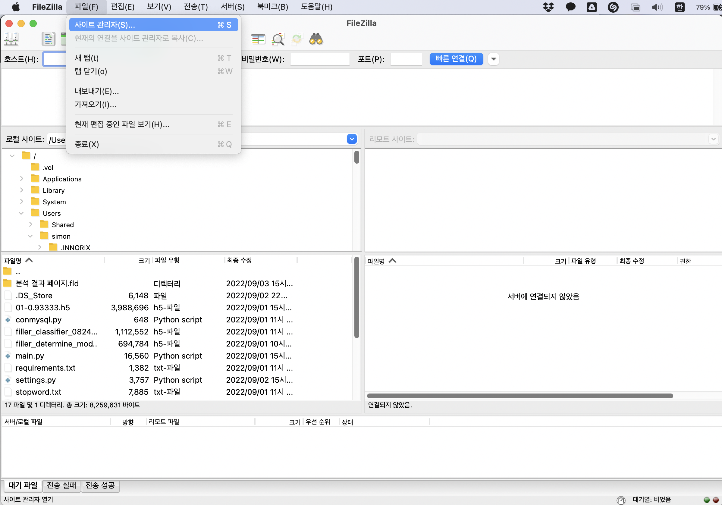Click the folder icon of 분석 결과 페이지.fld
722x505 pixels.
point(7,283)
